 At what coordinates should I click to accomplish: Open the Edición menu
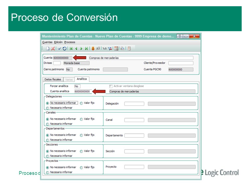pyautogui.click(x=58, y=42)
